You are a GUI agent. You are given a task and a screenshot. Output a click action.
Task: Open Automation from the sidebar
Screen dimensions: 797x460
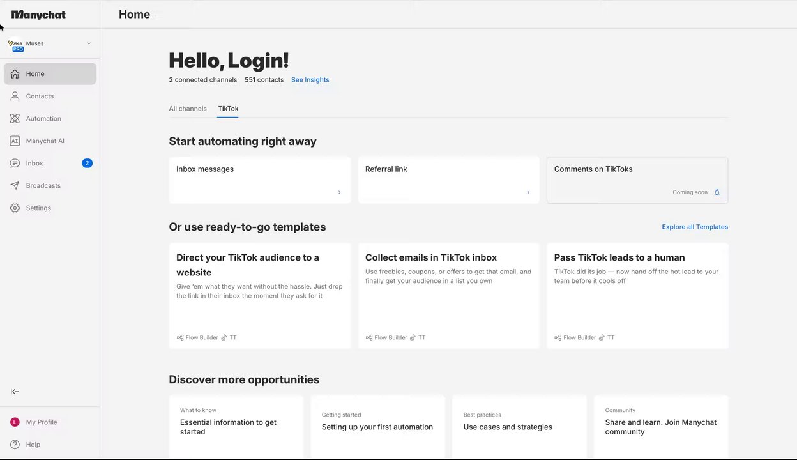click(x=50, y=119)
